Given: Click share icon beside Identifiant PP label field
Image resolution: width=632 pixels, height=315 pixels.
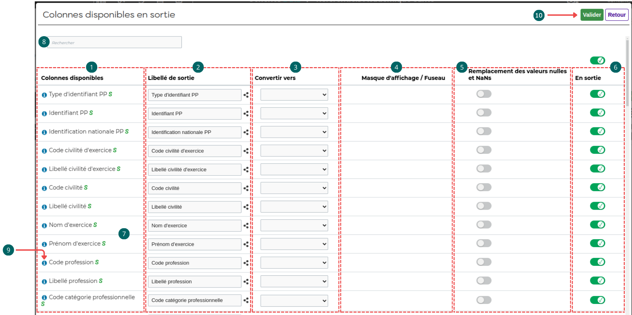Looking at the screenshot, I should 246,114.
